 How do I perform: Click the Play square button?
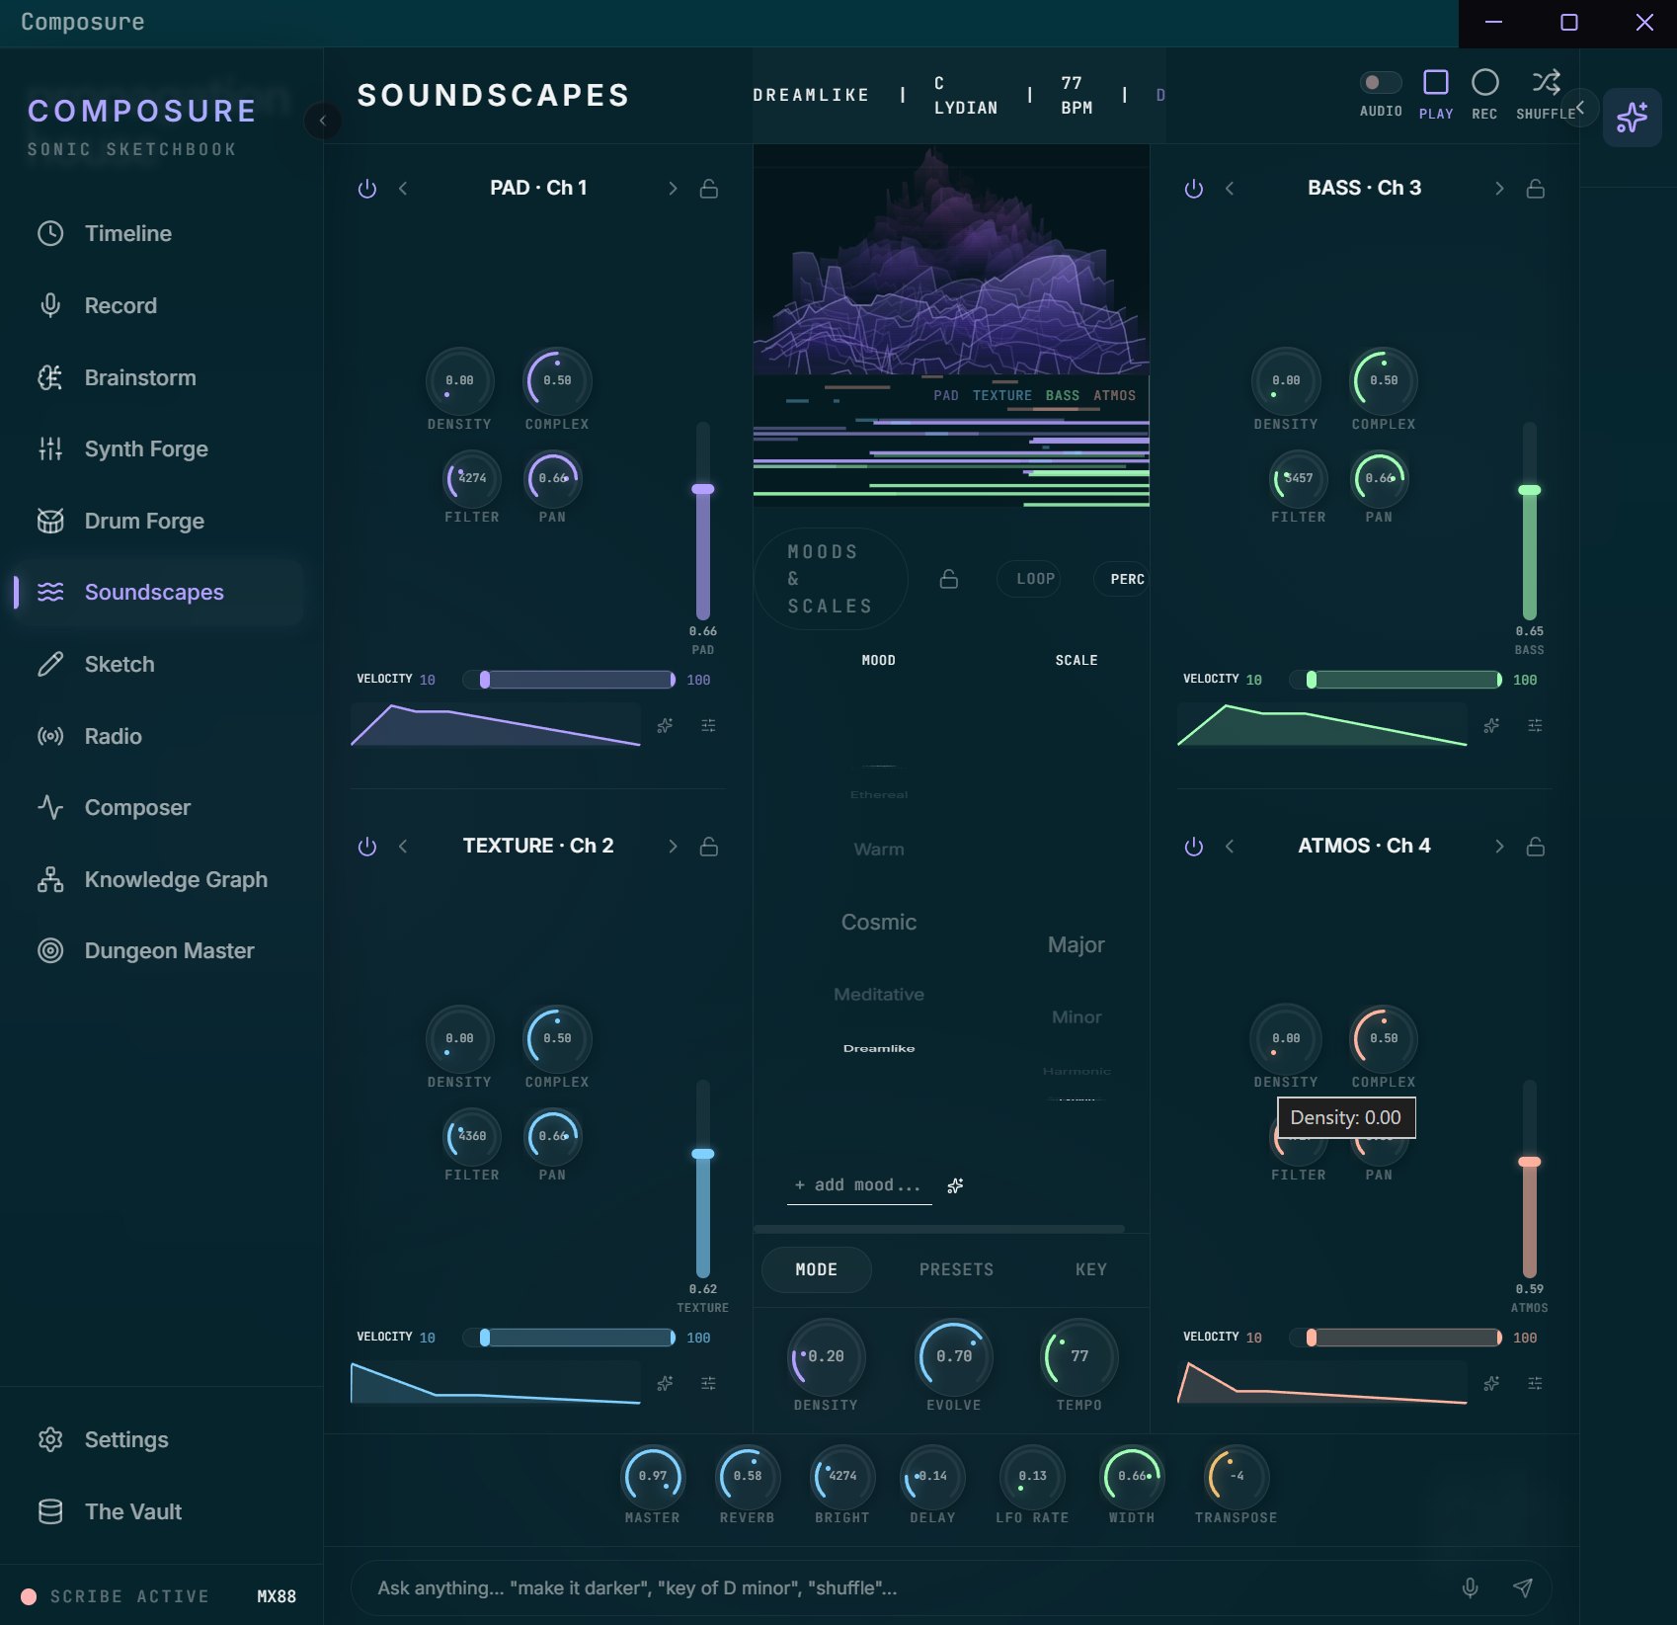[1435, 82]
